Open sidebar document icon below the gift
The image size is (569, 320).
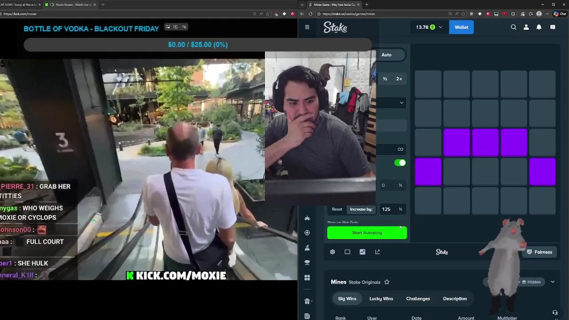(x=307, y=316)
